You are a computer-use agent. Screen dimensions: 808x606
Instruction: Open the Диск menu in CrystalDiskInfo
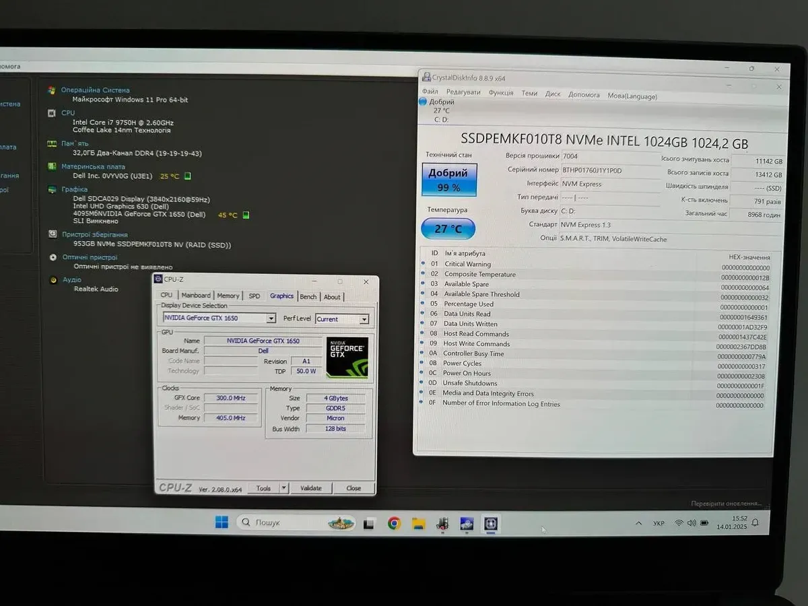553,94
